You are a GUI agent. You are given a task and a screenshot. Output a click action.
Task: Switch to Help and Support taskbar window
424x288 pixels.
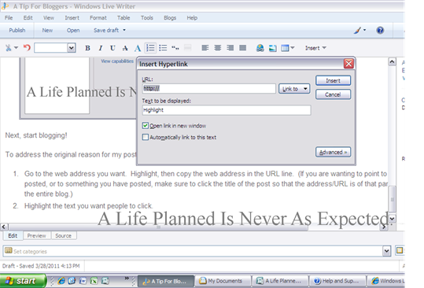pos(337,281)
